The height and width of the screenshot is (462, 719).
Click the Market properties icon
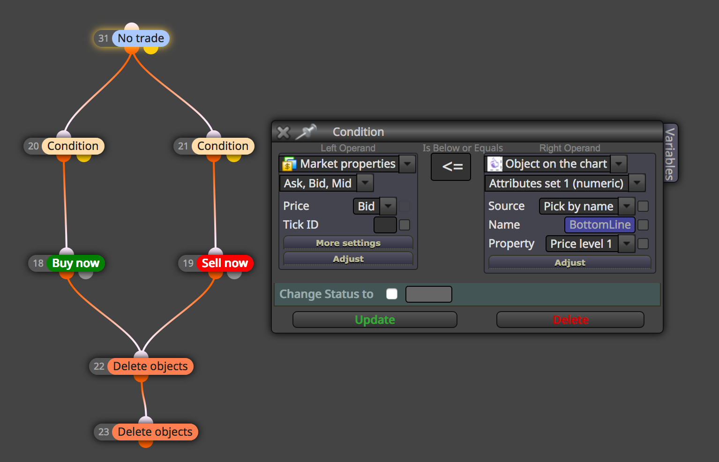(289, 164)
